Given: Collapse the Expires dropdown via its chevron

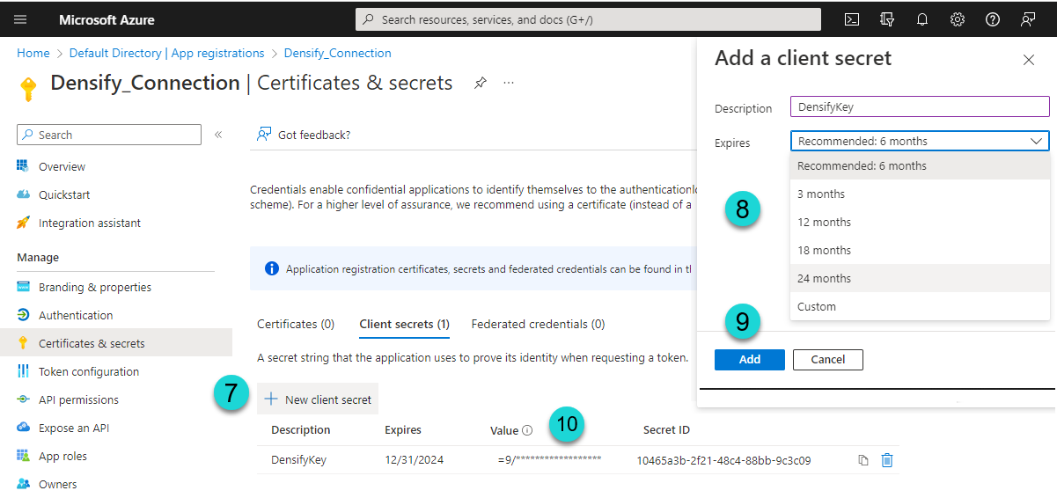Looking at the screenshot, I should tap(1036, 141).
